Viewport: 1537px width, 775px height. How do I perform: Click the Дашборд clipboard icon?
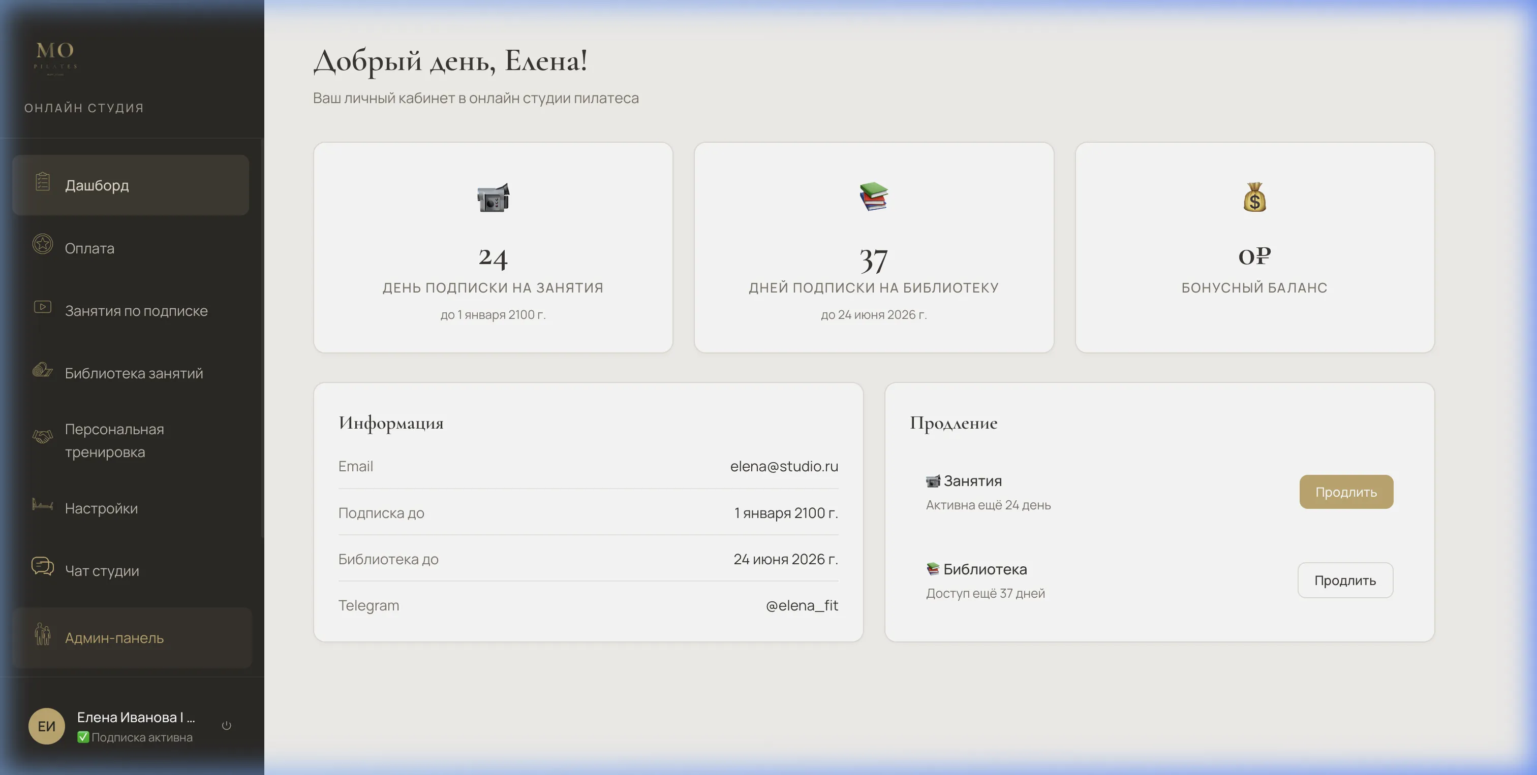pyautogui.click(x=42, y=181)
